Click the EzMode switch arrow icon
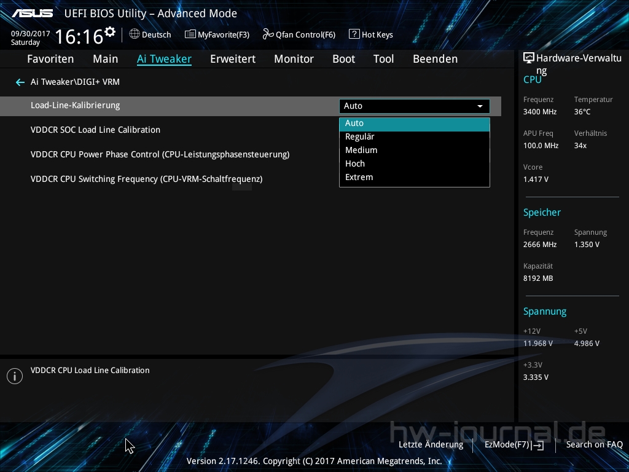Image resolution: width=629 pixels, height=472 pixels. [x=538, y=445]
